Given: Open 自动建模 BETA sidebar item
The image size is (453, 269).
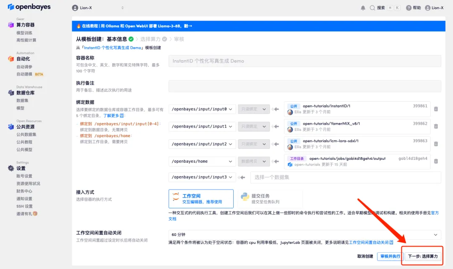Looking at the screenshot, I should 30,74.
